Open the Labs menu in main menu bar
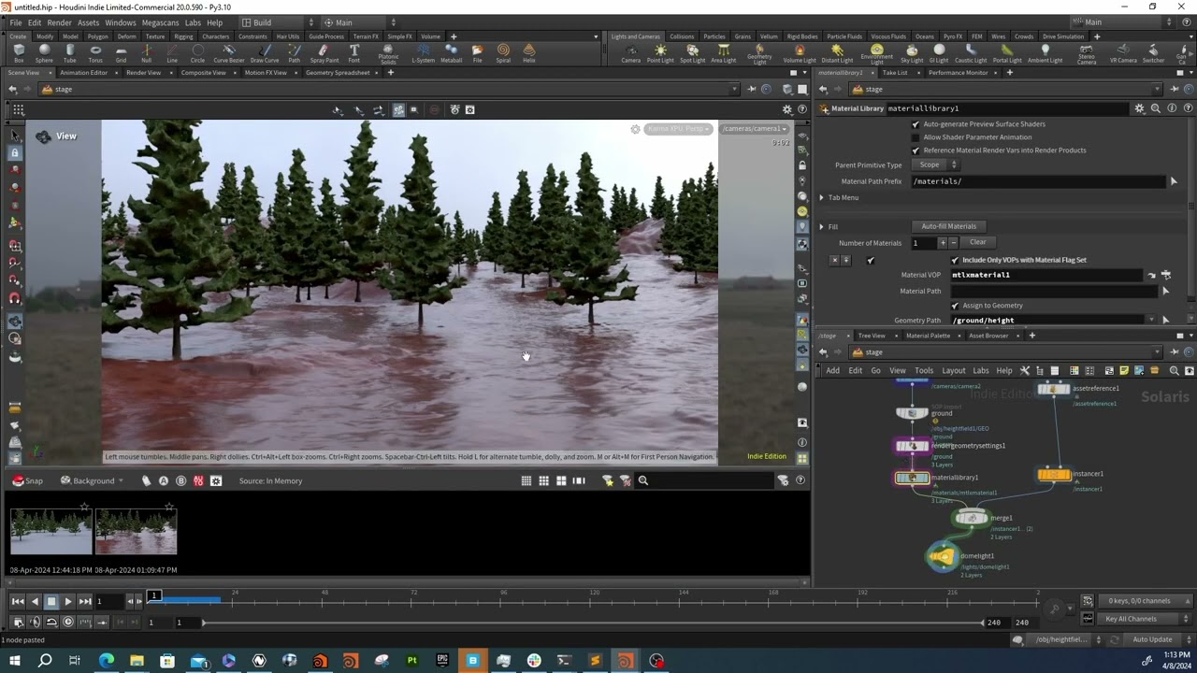This screenshot has width=1197, height=673. click(x=193, y=22)
